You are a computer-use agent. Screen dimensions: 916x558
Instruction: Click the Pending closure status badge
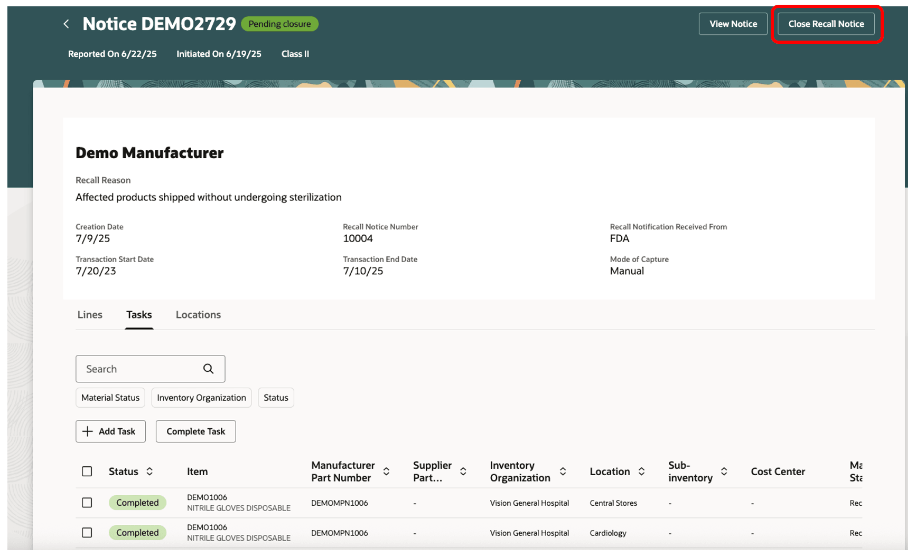point(279,24)
